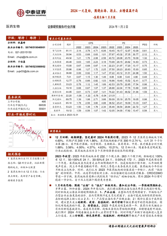The height and width of the screenshot is (236, 167).
Task: Click company name '九典制药'
Action: [57, 84]
